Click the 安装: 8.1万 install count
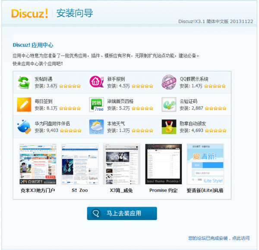The image size is (259, 250). [x=46, y=109]
